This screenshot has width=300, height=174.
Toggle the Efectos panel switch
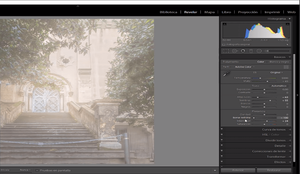tap(222, 162)
